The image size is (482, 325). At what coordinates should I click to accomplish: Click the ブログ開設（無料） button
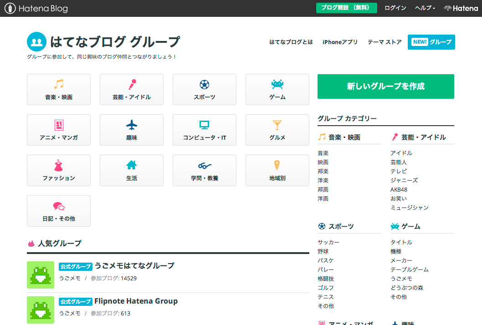pos(346,8)
